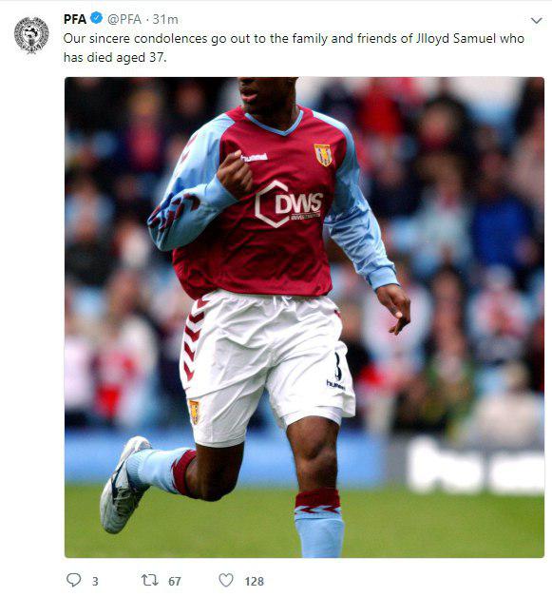Click the text 'has died aged 37.'
552x597 pixels.
115,58
